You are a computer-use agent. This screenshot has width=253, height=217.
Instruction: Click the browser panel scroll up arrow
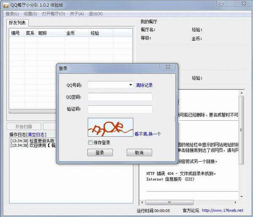click(x=241, y=93)
